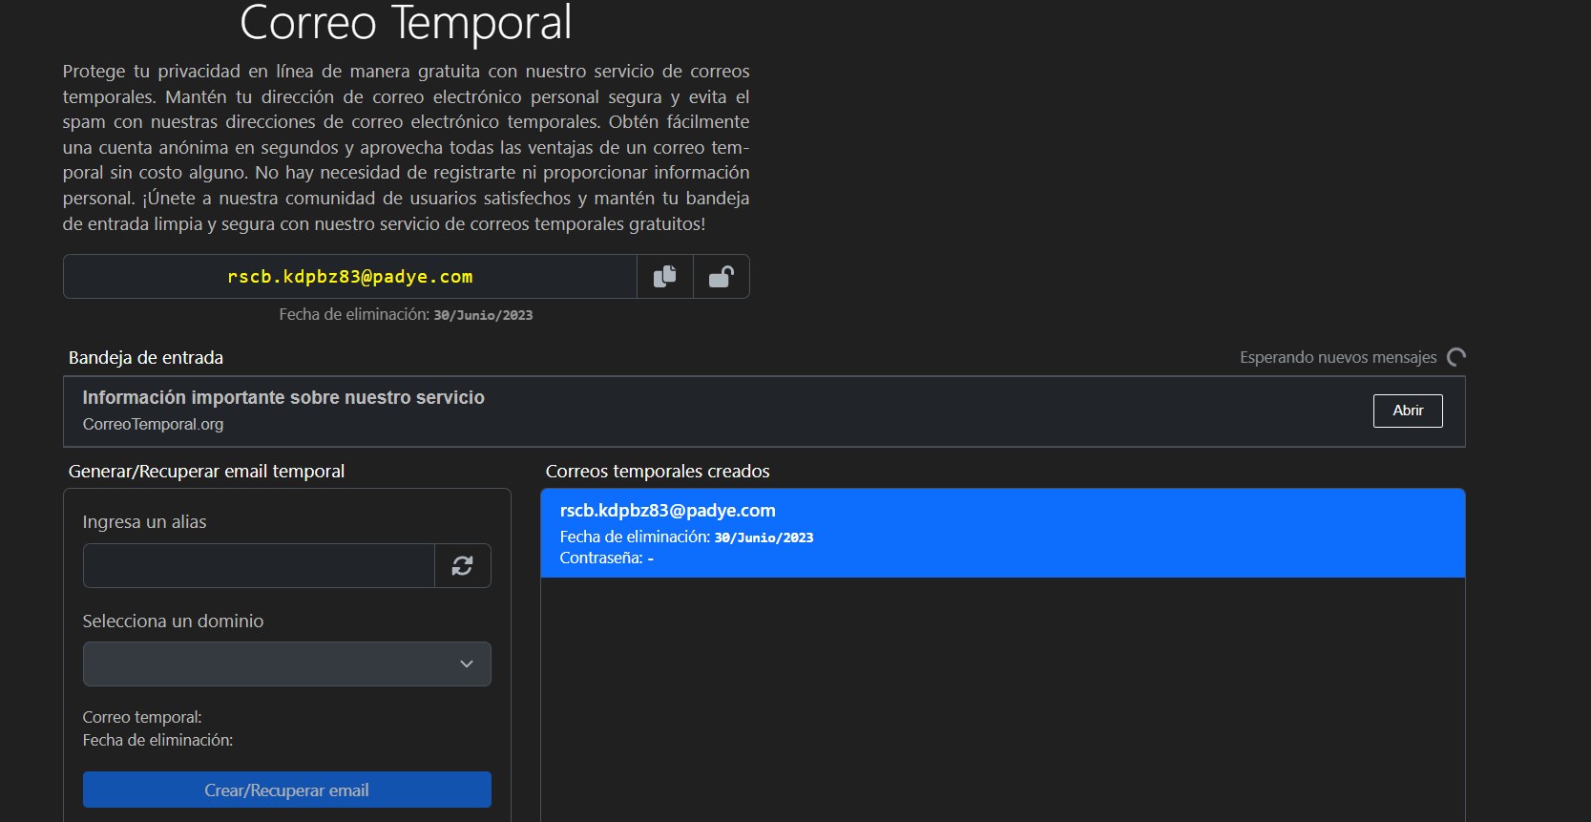The height and width of the screenshot is (822, 1591).
Task: Select the rscb.kdpbz83@padye.com created email entry
Action: (1003, 533)
